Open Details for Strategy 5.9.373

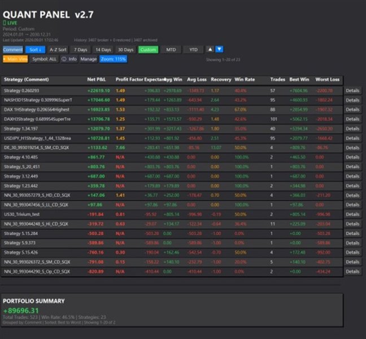[x=352, y=243]
